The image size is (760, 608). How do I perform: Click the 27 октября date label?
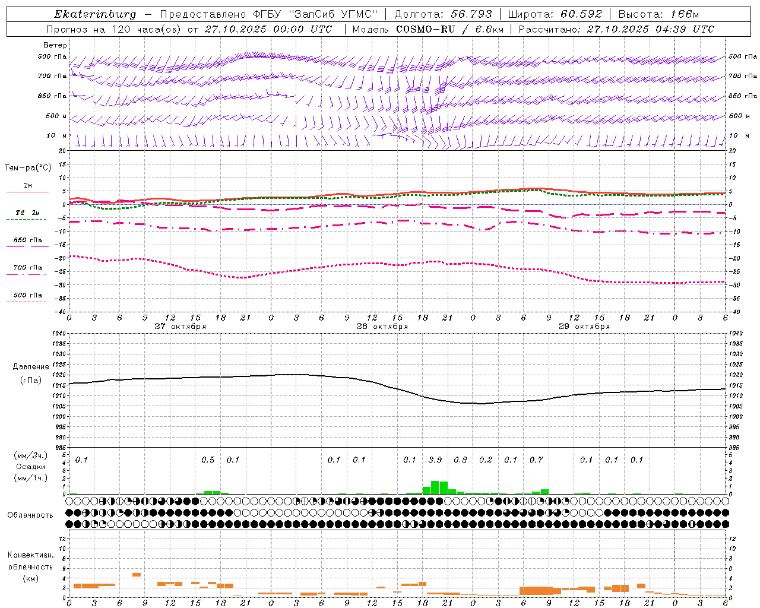tap(180, 327)
